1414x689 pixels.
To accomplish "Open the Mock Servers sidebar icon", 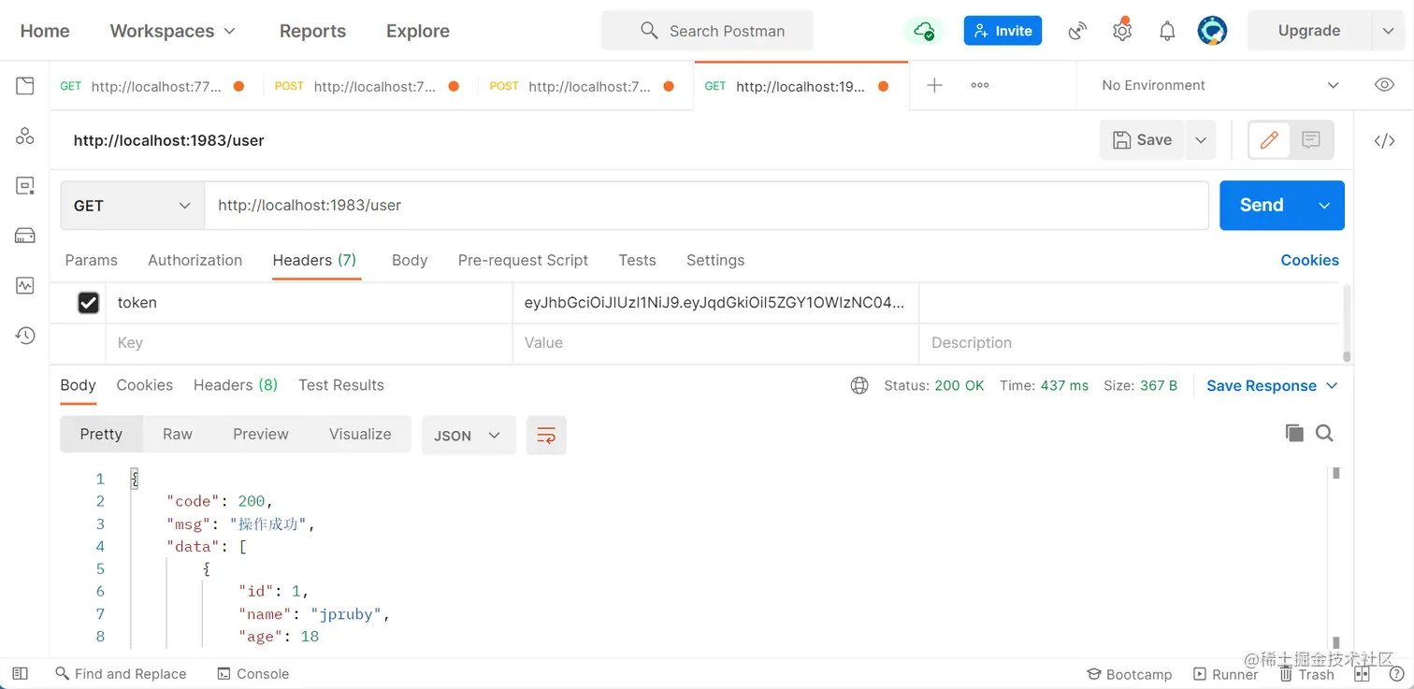I will (25, 236).
